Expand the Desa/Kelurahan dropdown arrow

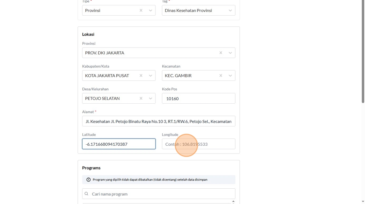click(151, 98)
